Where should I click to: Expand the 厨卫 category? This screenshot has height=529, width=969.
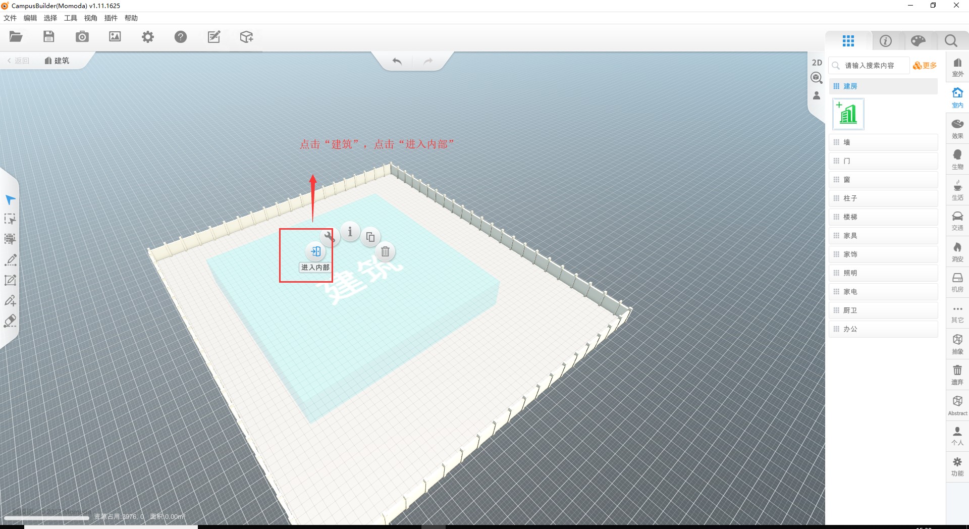click(883, 310)
